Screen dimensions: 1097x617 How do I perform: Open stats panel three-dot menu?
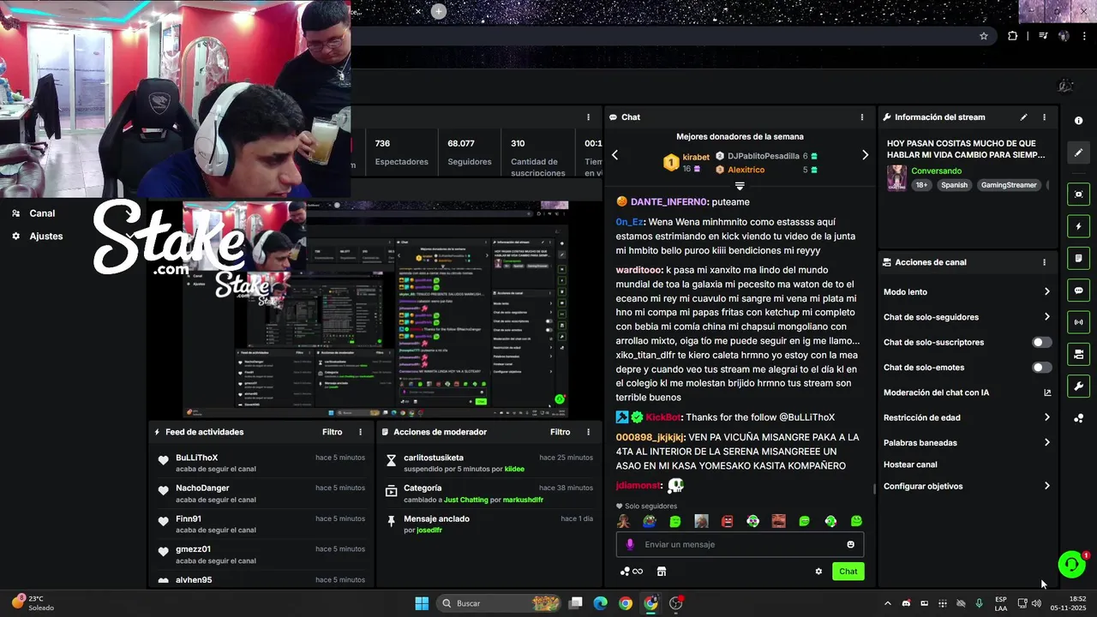pyautogui.click(x=588, y=117)
